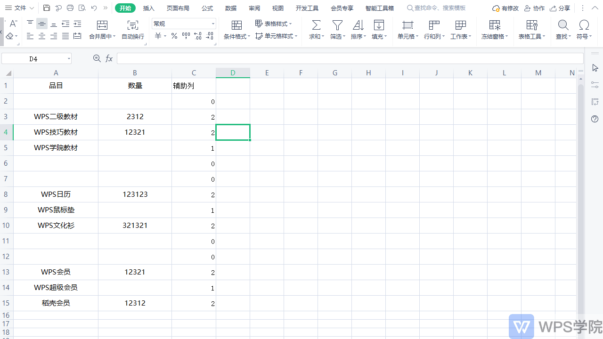Apply thousands separator style
Screen dimensions: 603x339
point(186,36)
